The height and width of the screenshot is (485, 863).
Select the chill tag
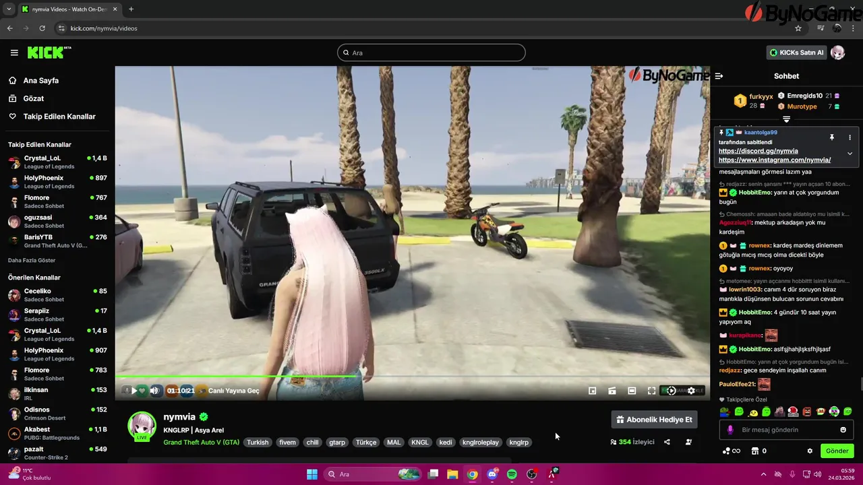click(312, 443)
